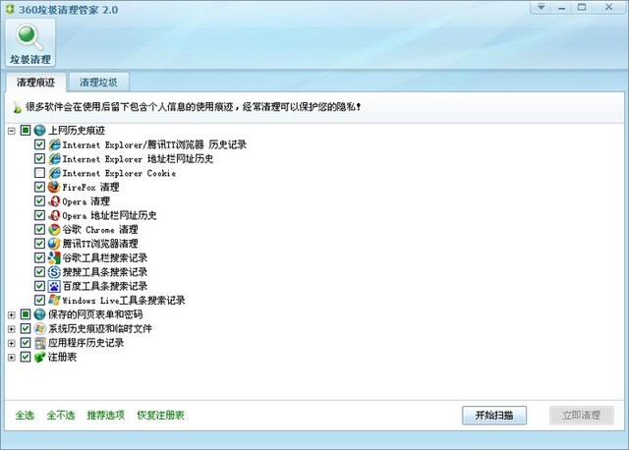Click the IE icon beside 腾讯TT浏览器 历史记录
Viewport: 629px width, 450px height.
tap(54, 144)
